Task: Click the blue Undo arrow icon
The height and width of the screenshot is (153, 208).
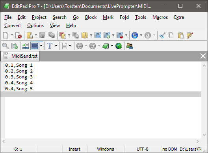Action: [135, 35]
